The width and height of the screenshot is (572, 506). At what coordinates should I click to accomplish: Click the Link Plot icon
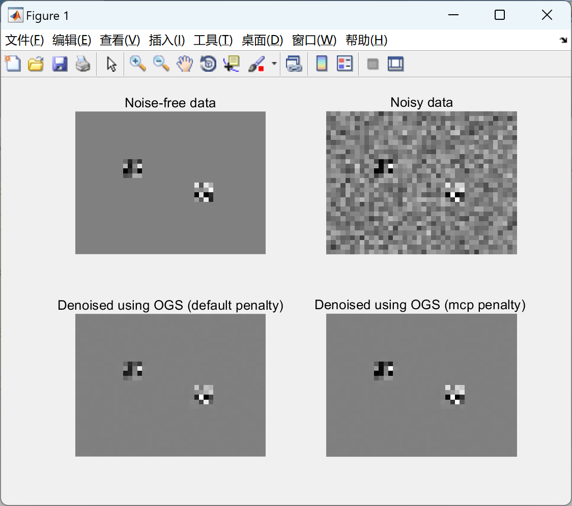click(x=294, y=64)
